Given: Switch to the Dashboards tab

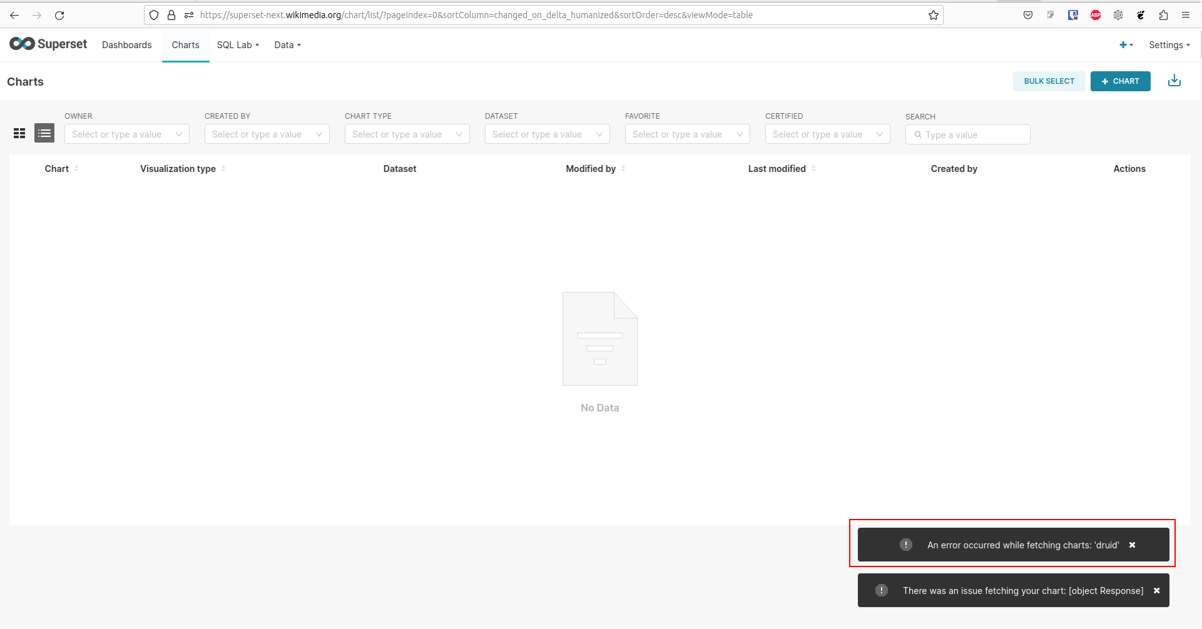Looking at the screenshot, I should click(126, 44).
